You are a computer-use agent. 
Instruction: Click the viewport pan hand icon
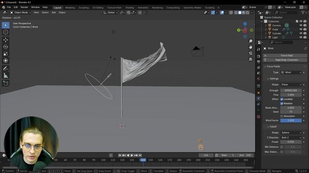pos(251,47)
